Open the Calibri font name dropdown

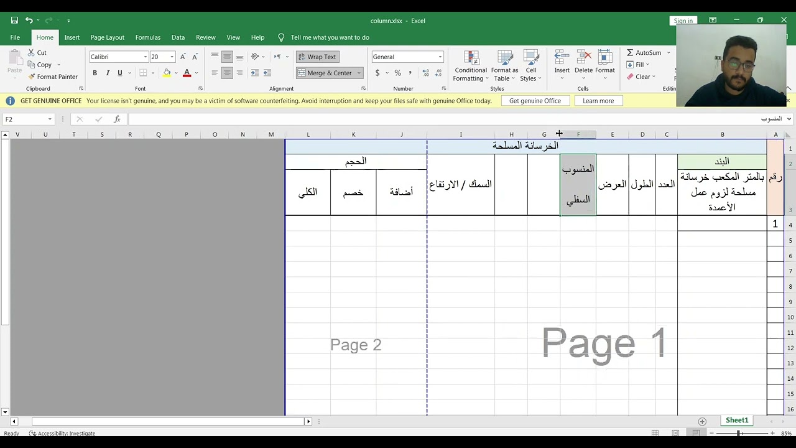[146, 57]
